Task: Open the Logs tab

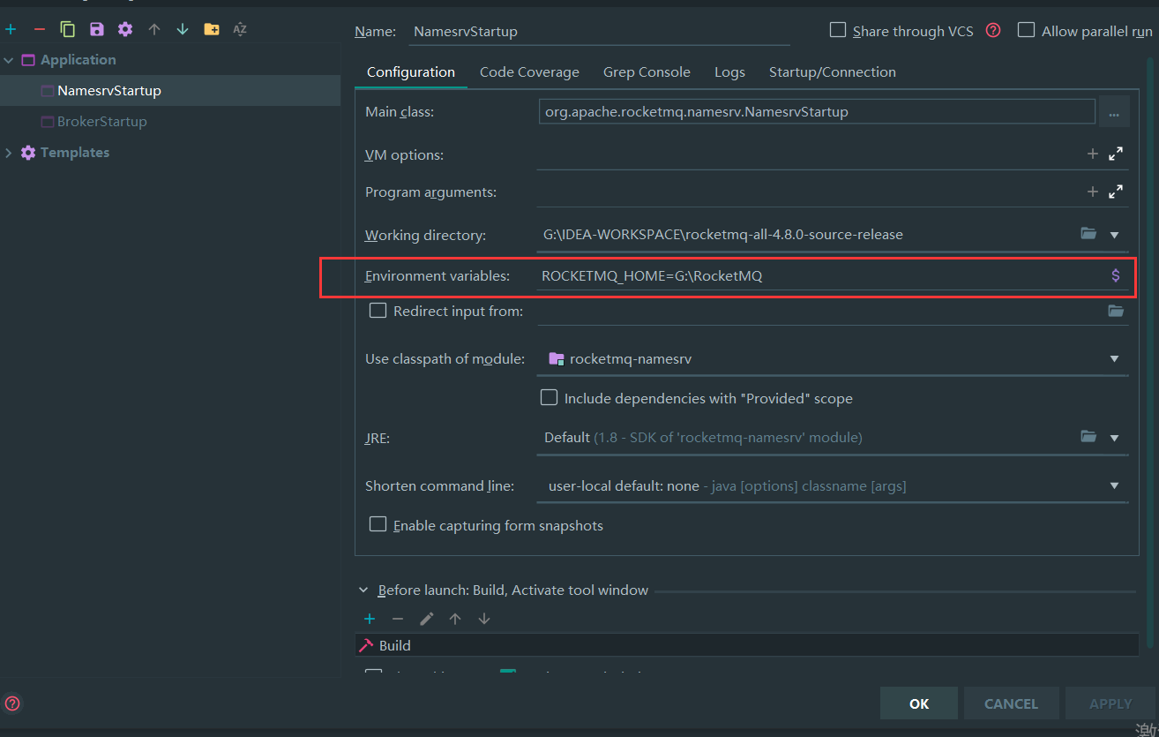Action: tap(729, 72)
